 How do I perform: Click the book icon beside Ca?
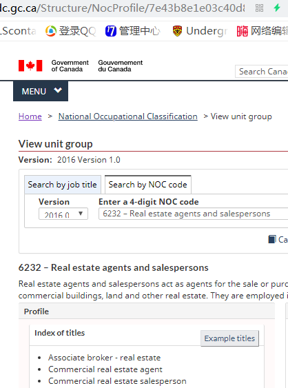(272, 239)
